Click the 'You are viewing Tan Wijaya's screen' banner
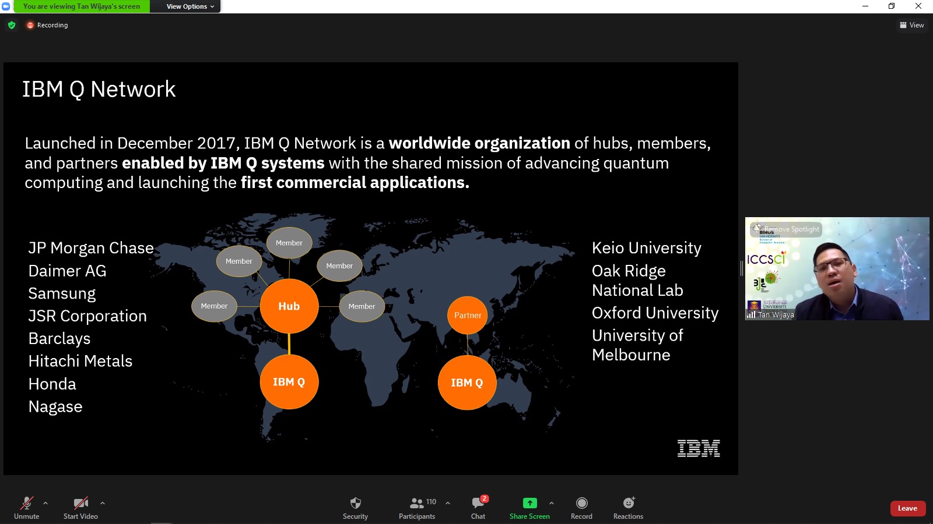 tap(82, 6)
